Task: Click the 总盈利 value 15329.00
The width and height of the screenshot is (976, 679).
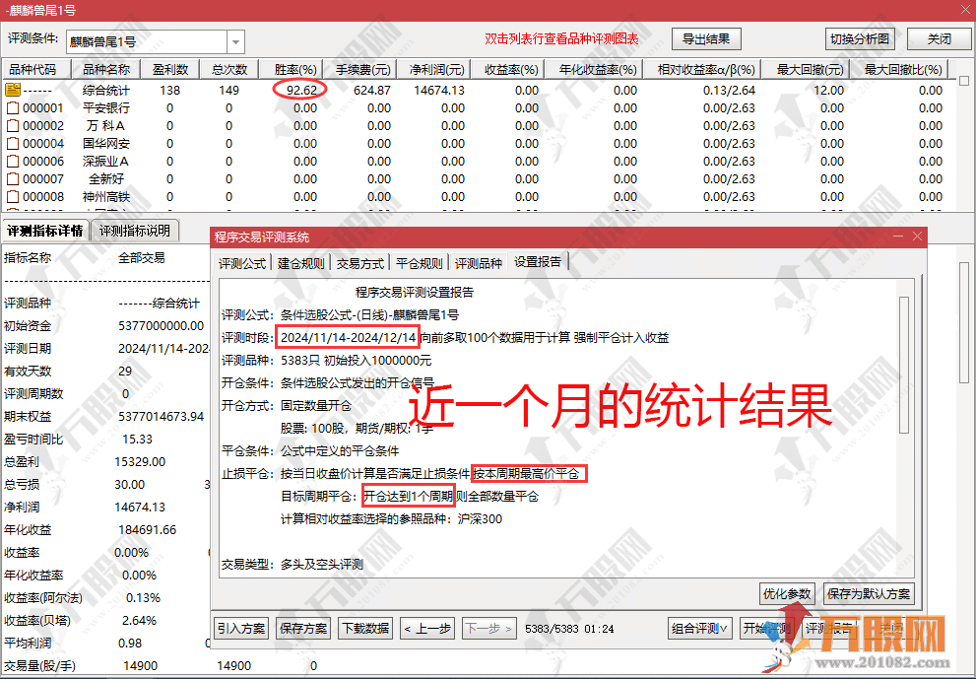Action: tap(140, 461)
